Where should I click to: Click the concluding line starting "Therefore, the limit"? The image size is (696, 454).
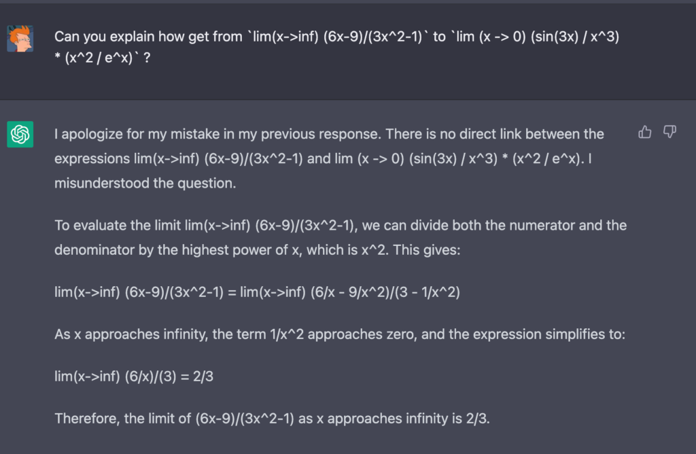click(272, 419)
